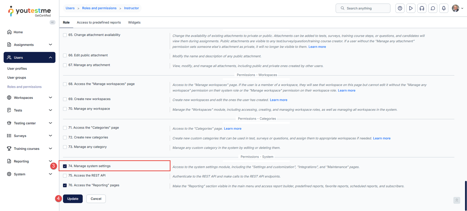Image resolution: width=467 pixels, height=211 pixels.
Task: Check Create new workspaces permission
Action: pyautogui.click(x=65, y=99)
